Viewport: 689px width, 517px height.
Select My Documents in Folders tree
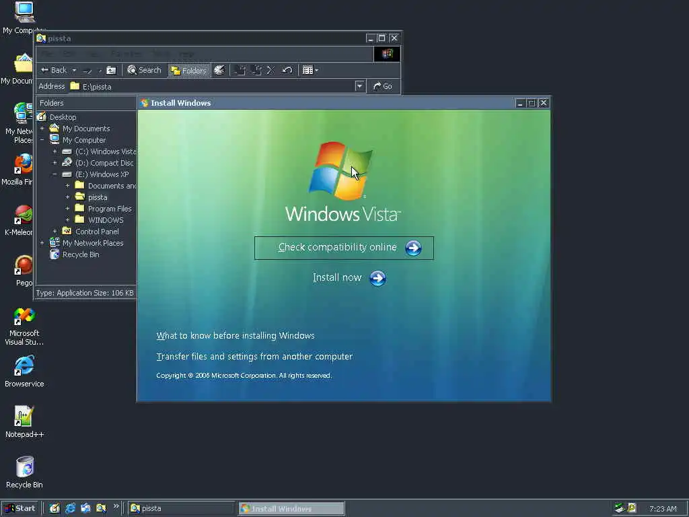coord(86,129)
